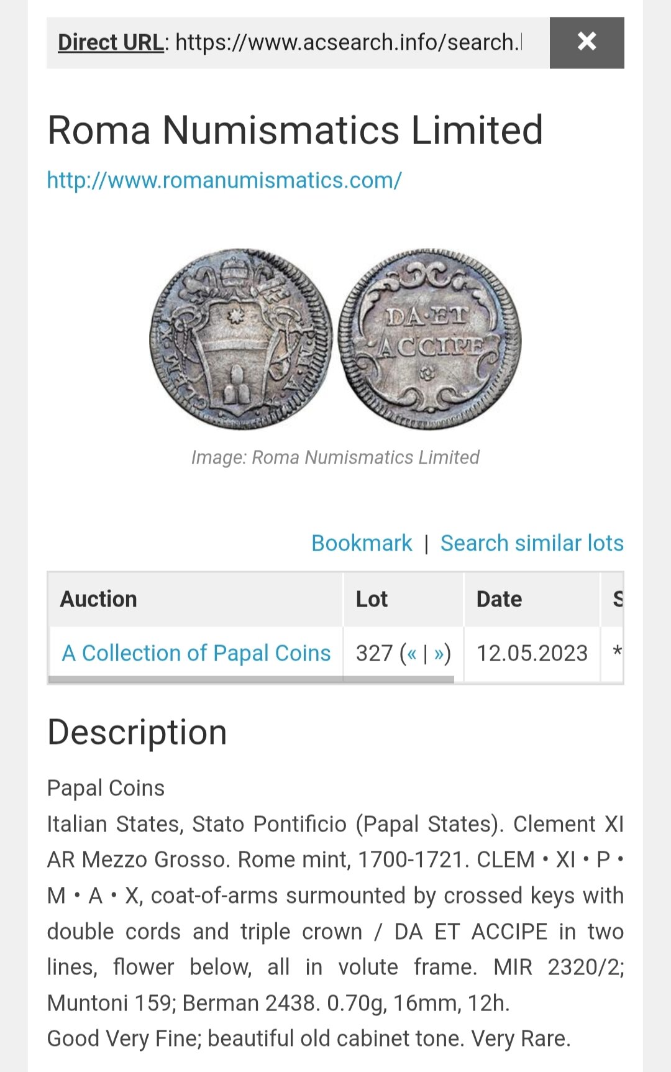Open the romanumismatics.com website link

pyautogui.click(x=224, y=180)
